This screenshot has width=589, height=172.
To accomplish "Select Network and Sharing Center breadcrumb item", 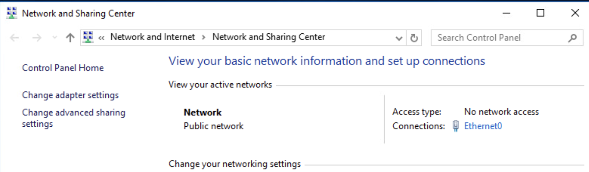I will (x=268, y=37).
